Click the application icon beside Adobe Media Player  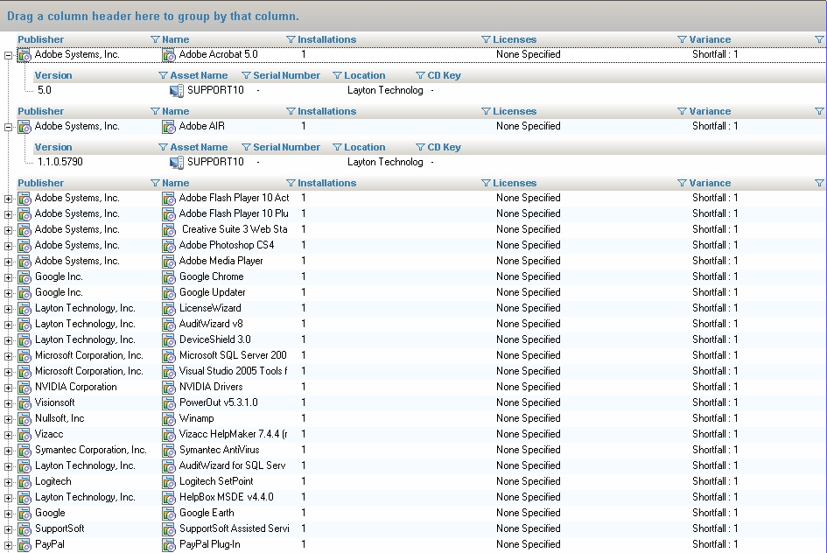[x=169, y=262]
